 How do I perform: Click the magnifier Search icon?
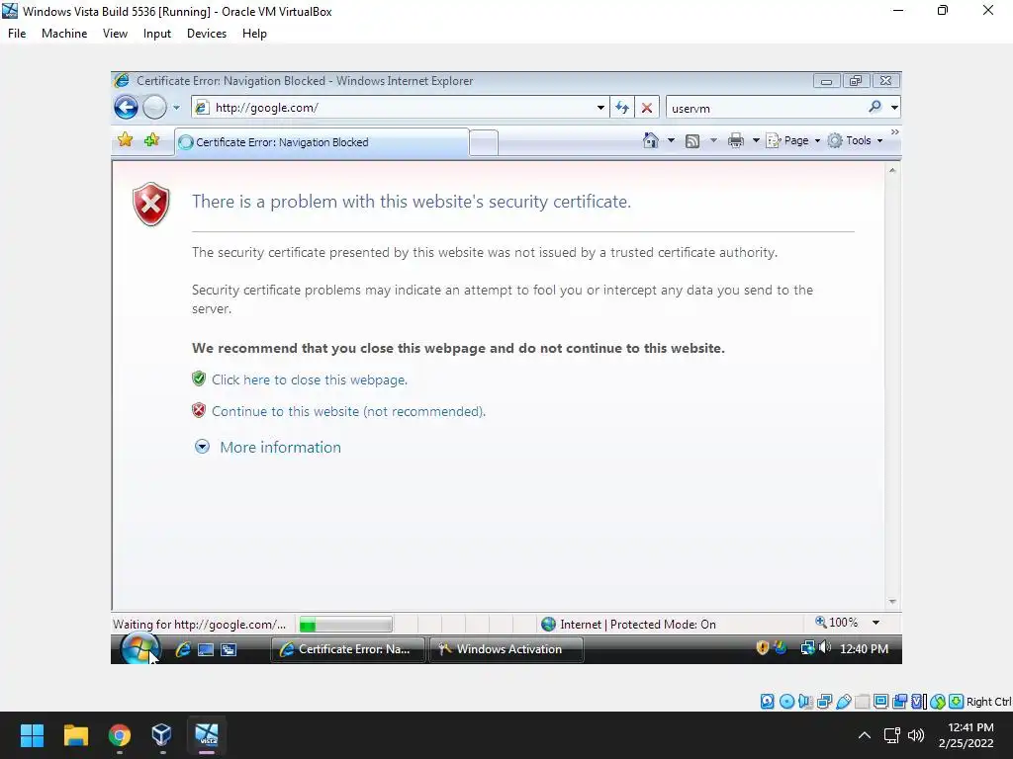(x=875, y=107)
